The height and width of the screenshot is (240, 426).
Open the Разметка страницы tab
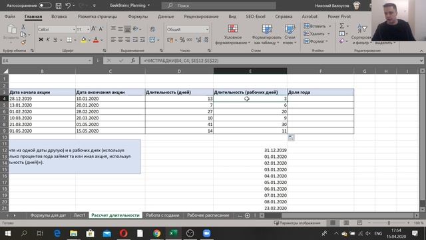[98, 17]
